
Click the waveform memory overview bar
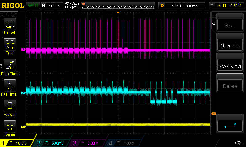(x=118, y=6)
